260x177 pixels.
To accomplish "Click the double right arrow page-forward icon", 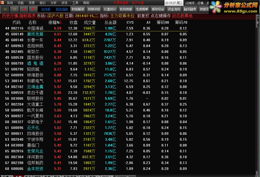I will (14, 9).
